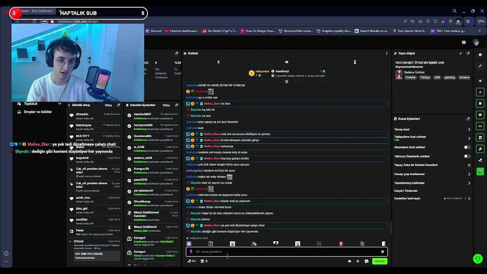Open Filtre in Etkinlik Akışı panel
The height and width of the screenshot is (274, 487).
(x=108, y=105)
